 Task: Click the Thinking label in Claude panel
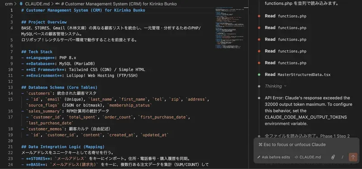(273, 86)
